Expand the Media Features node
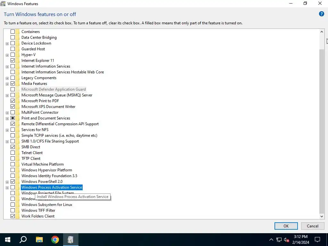Image resolution: width=328 pixels, height=246 pixels. 7,84
